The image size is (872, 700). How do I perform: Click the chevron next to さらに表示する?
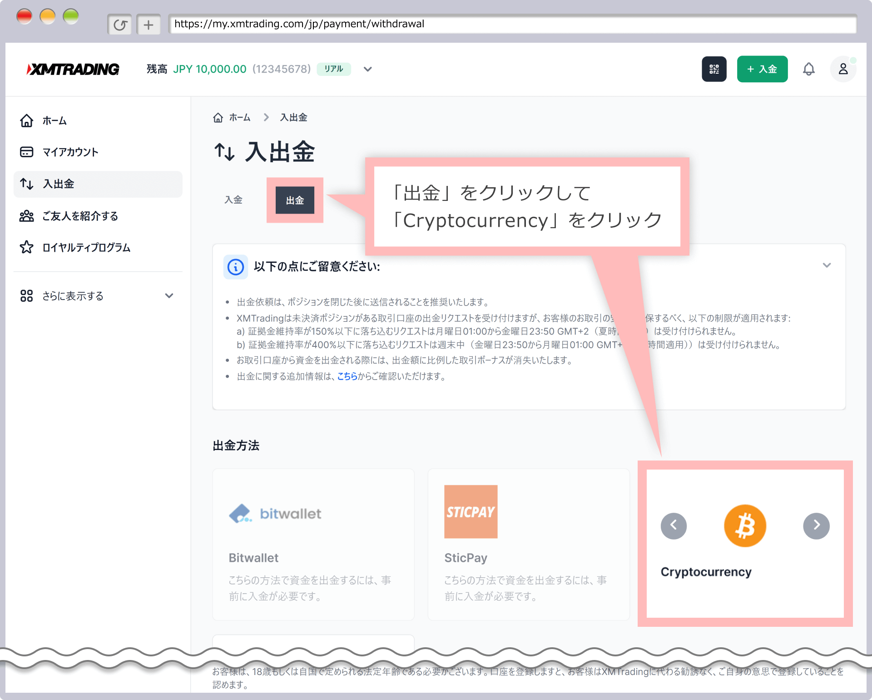click(x=169, y=296)
